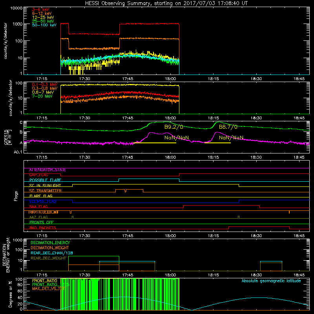This screenshot has width=314, height=314.
Task: Click the MAX_DET_VS_TOT legend label
Action: click(x=49, y=289)
